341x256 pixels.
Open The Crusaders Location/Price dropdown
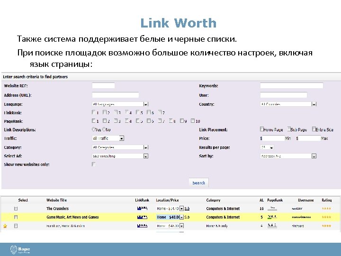pos(170,209)
